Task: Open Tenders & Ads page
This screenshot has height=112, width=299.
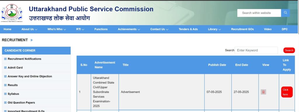Action: [188, 29]
